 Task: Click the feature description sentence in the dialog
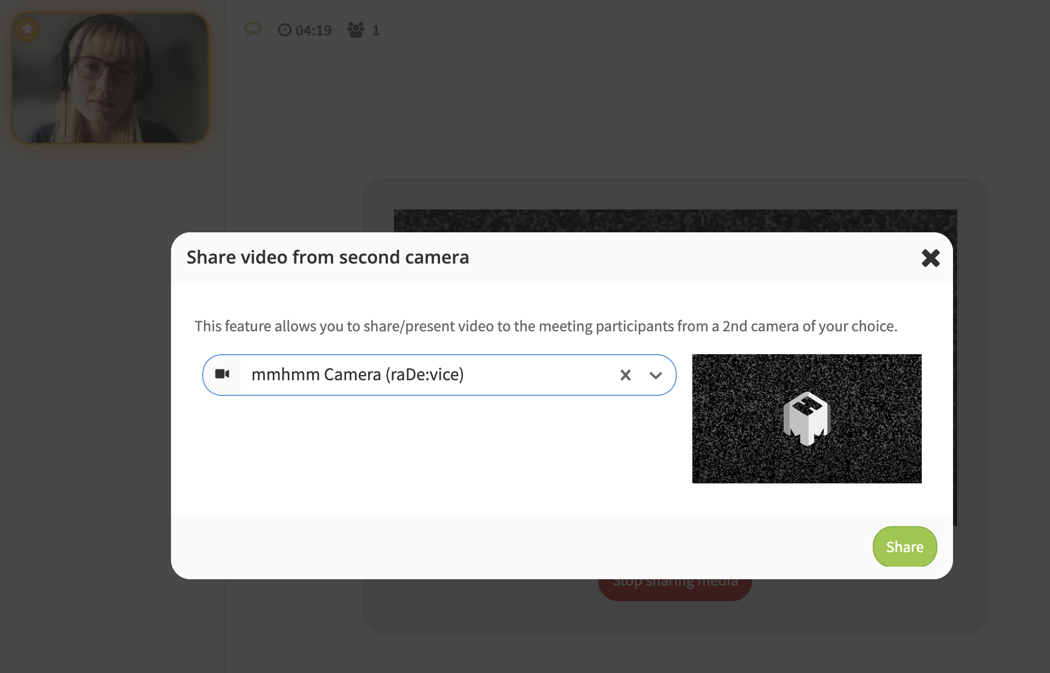point(545,326)
